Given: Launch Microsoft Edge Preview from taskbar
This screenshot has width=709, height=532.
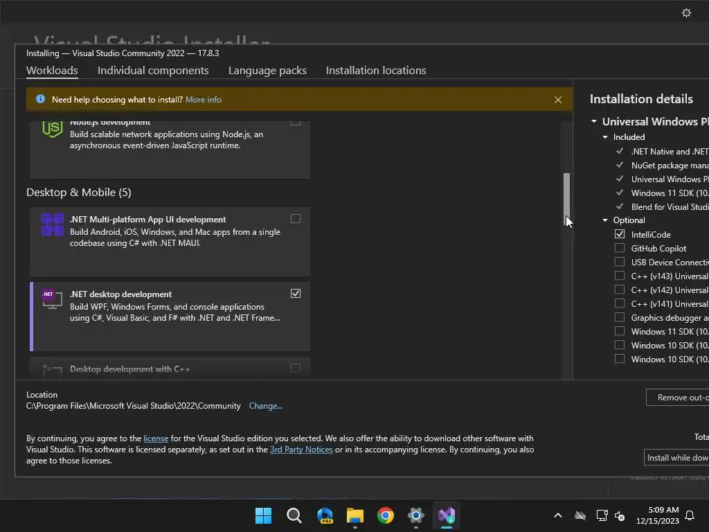Looking at the screenshot, I should click(x=325, y=515).
